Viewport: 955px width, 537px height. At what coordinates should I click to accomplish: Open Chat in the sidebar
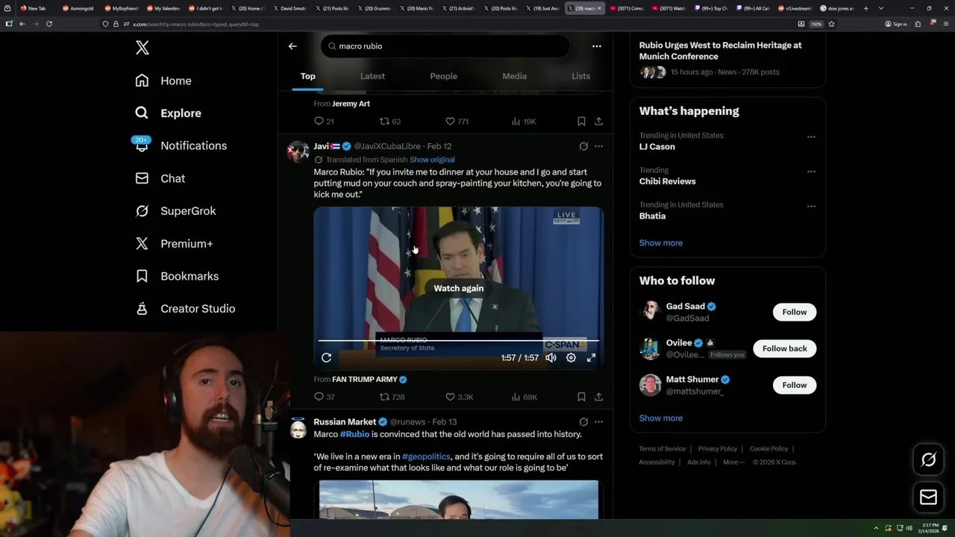tap(160, 178)
